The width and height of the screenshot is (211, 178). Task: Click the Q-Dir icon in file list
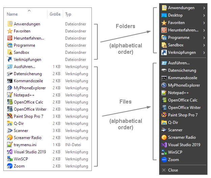click(x=10, y=124)
